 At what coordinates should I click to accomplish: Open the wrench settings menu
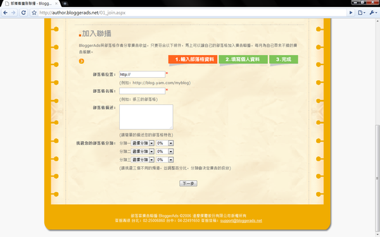pos(373,13)
